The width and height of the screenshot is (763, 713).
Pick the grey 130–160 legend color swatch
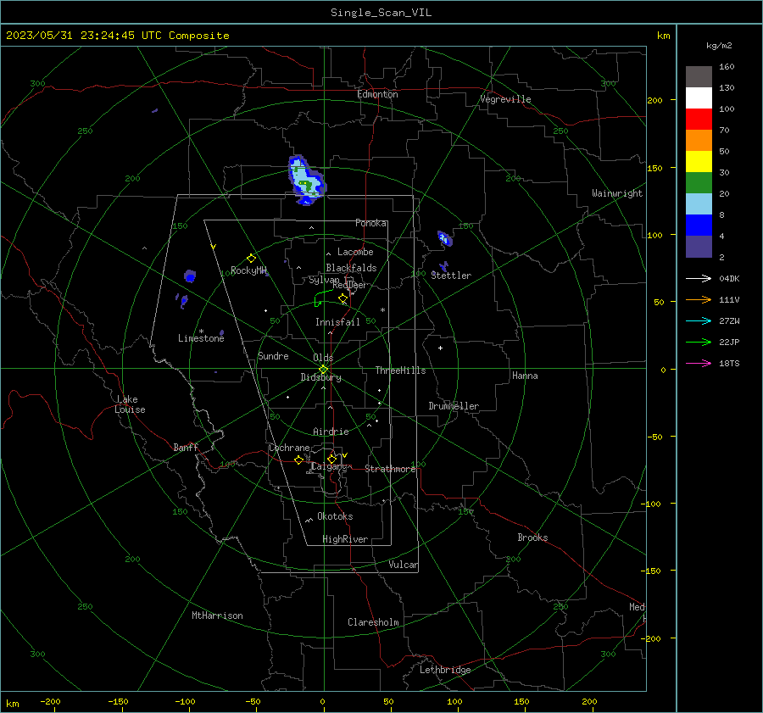pos(699,77)
